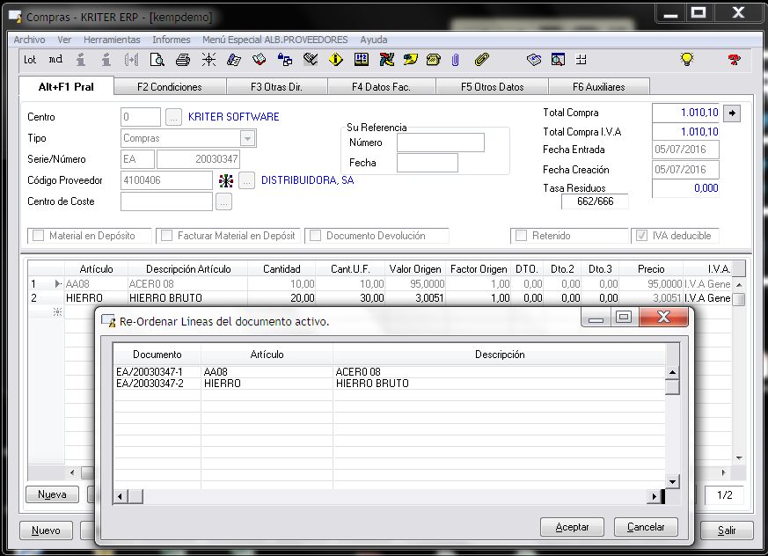The image size is (768, 556).
Task: Switch to 'F6 Auxiliares' tab
Action: point(599,87)
